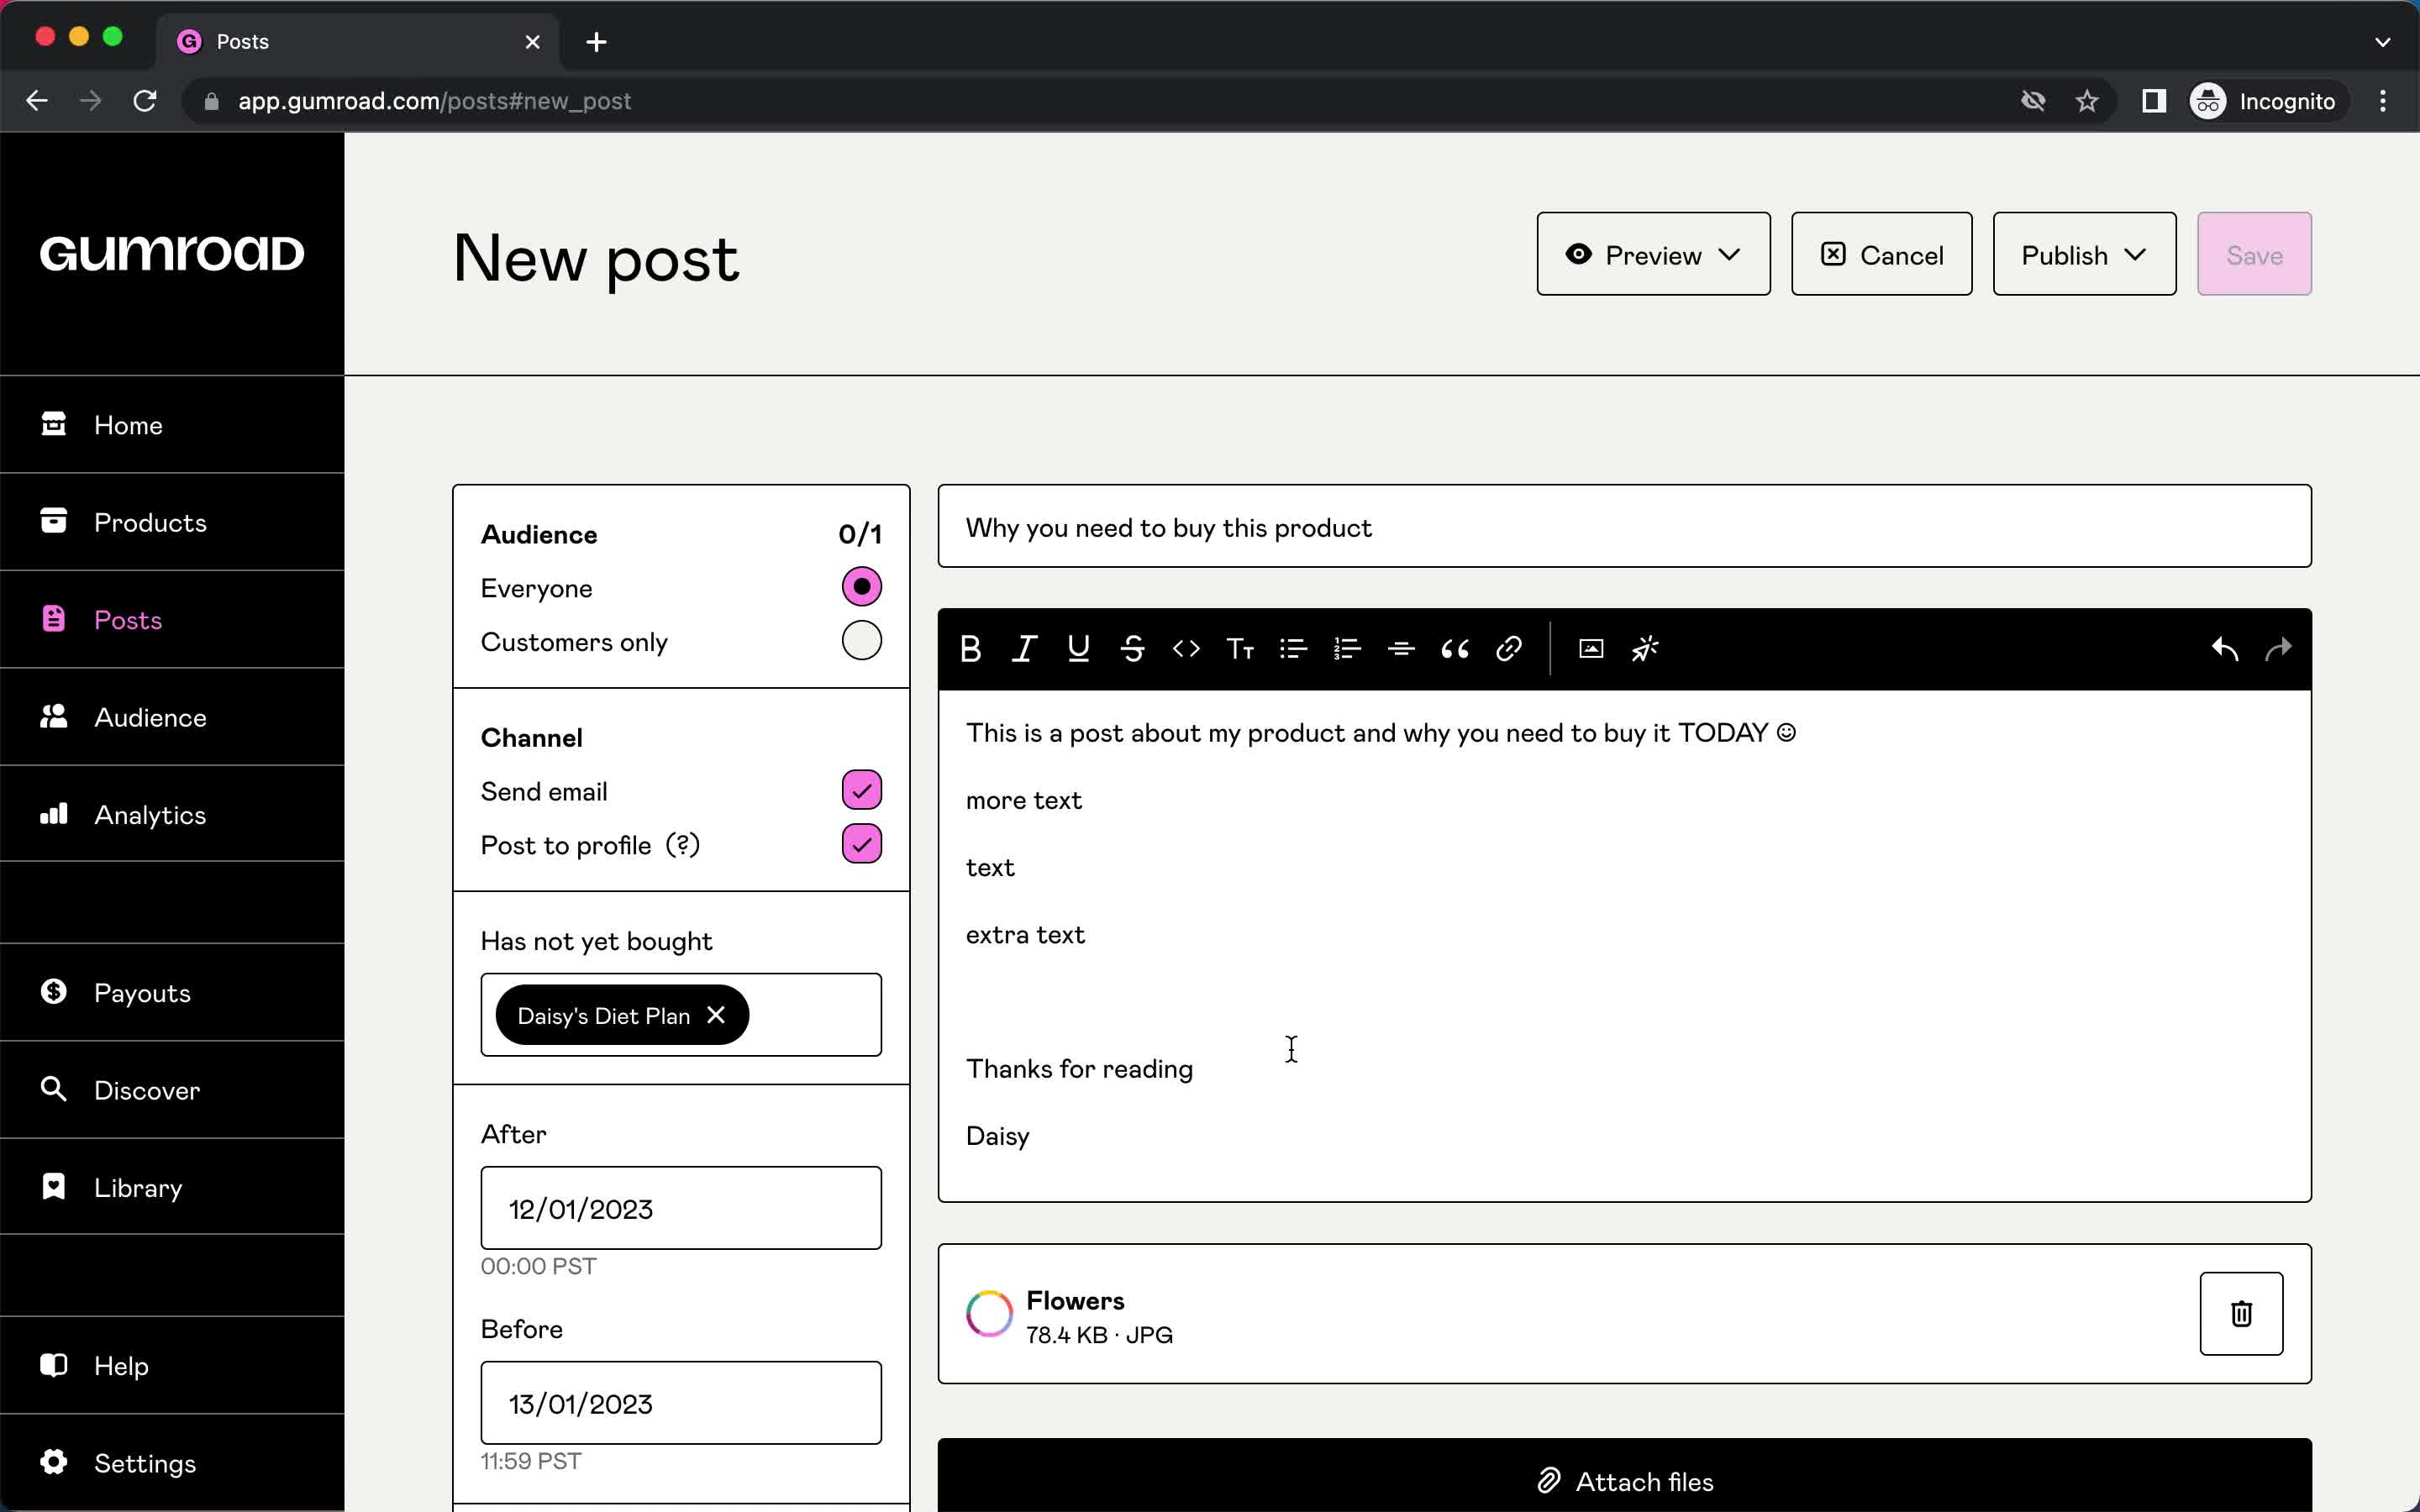
Task: Open the Cancel confirmation dialog
Action: coord(1881,255)
